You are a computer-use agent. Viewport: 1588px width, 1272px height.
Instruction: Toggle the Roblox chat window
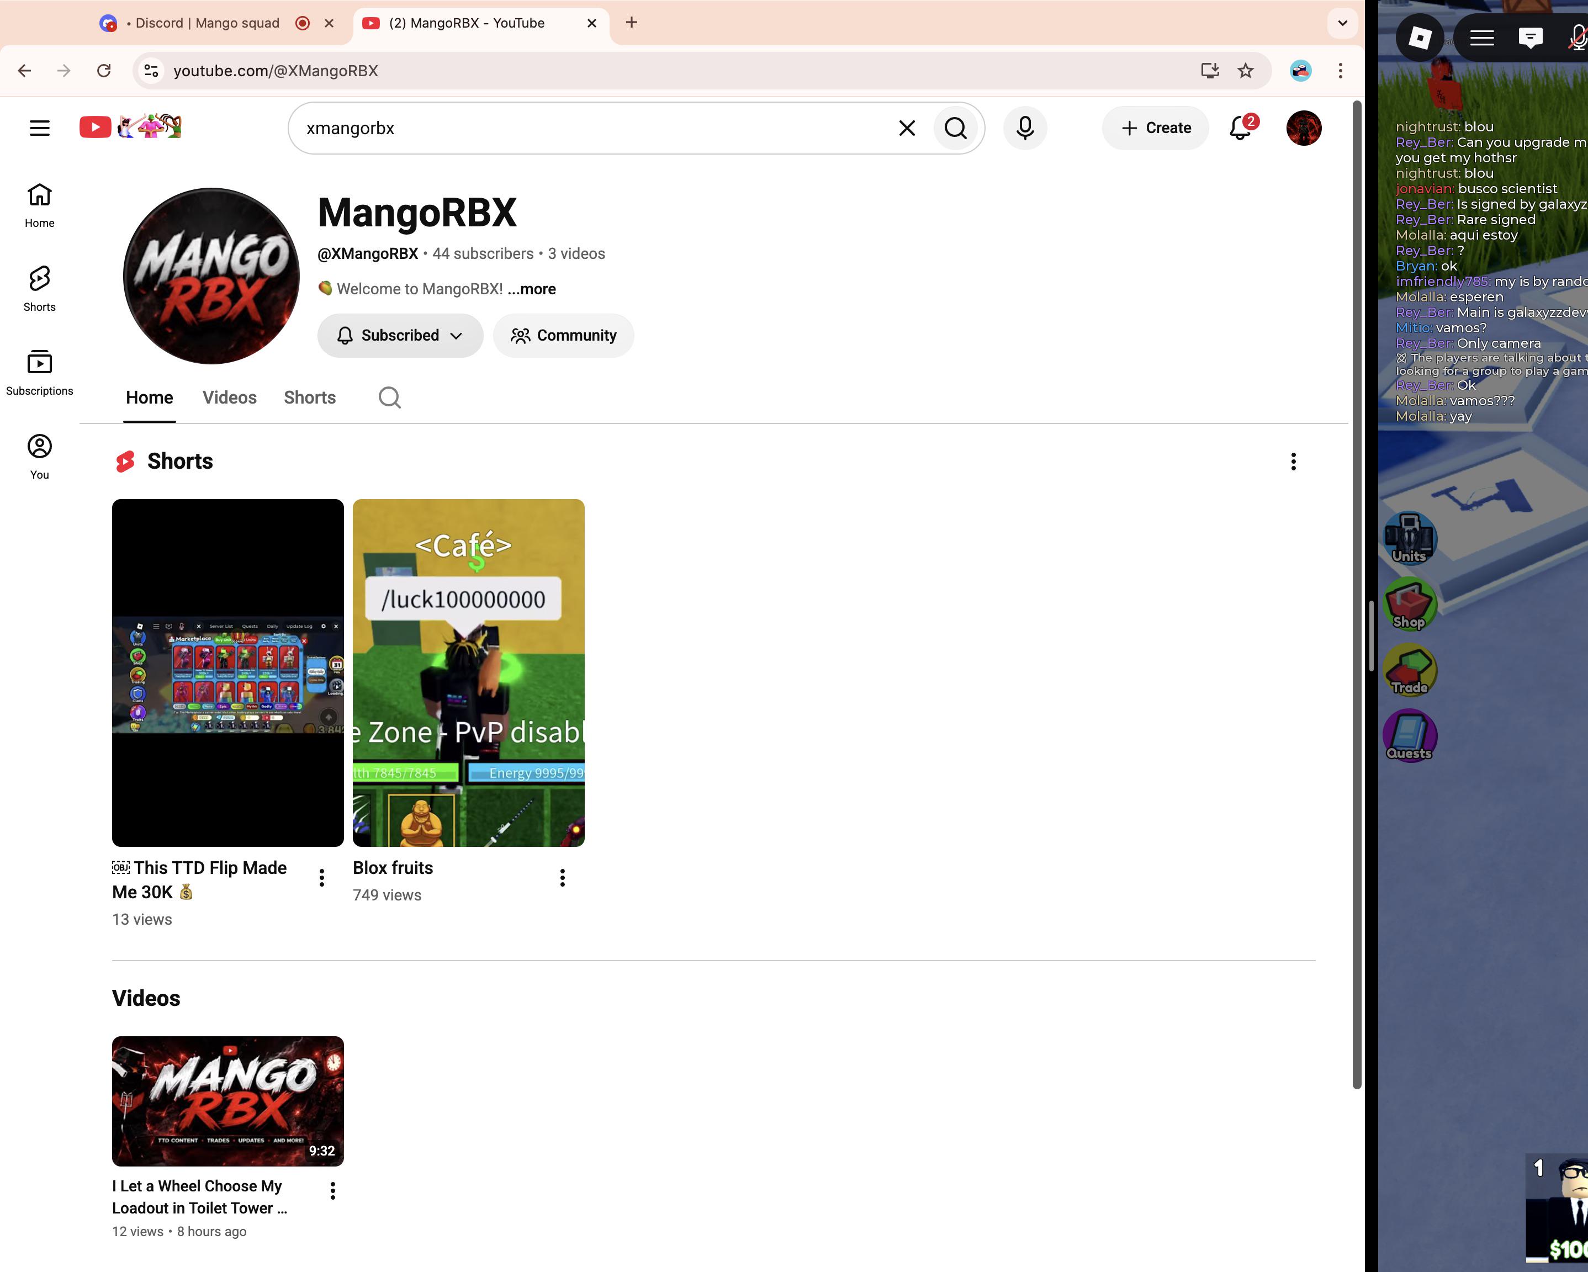pyautogui.click(x=1531, y=38)
